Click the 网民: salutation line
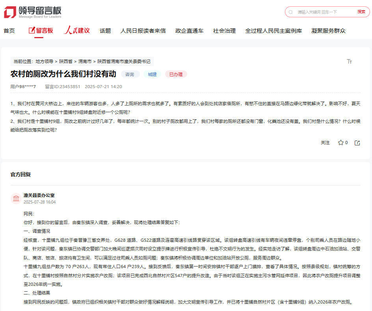 [x=29, y=214]
